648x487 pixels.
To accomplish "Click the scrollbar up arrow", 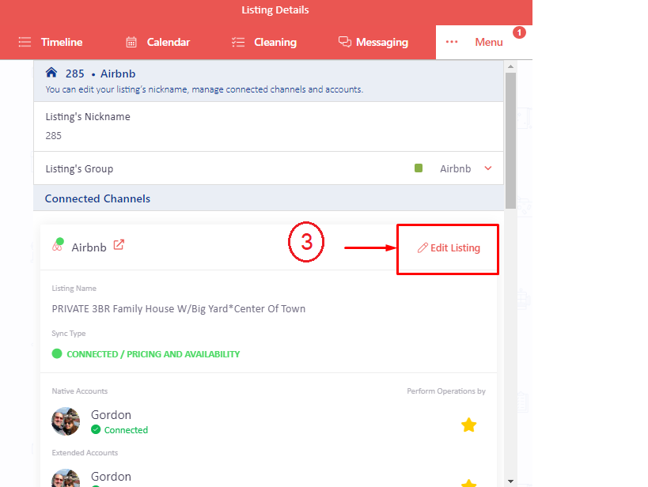I will click(511, 66).
